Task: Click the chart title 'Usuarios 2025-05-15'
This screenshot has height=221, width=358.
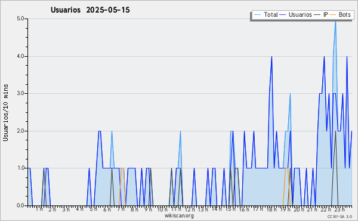Action: point(90,10)
